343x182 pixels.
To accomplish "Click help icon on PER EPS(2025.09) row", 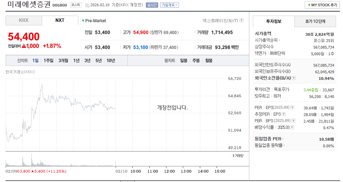I will tap(292, 107).
